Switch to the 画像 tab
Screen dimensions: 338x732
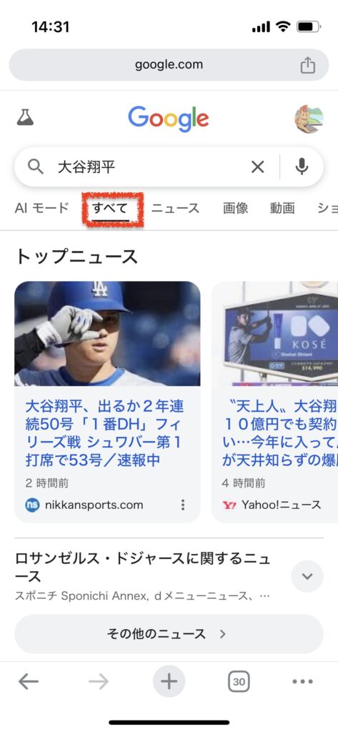point(235,208)
